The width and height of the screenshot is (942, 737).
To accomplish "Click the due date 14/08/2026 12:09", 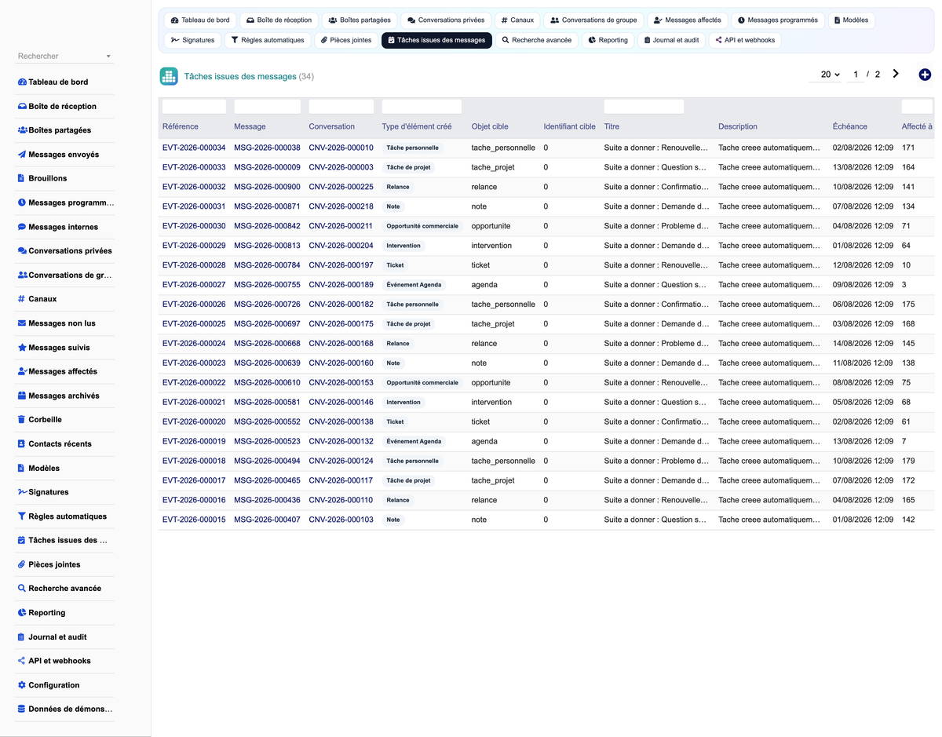I will click(x=863, y=344).
